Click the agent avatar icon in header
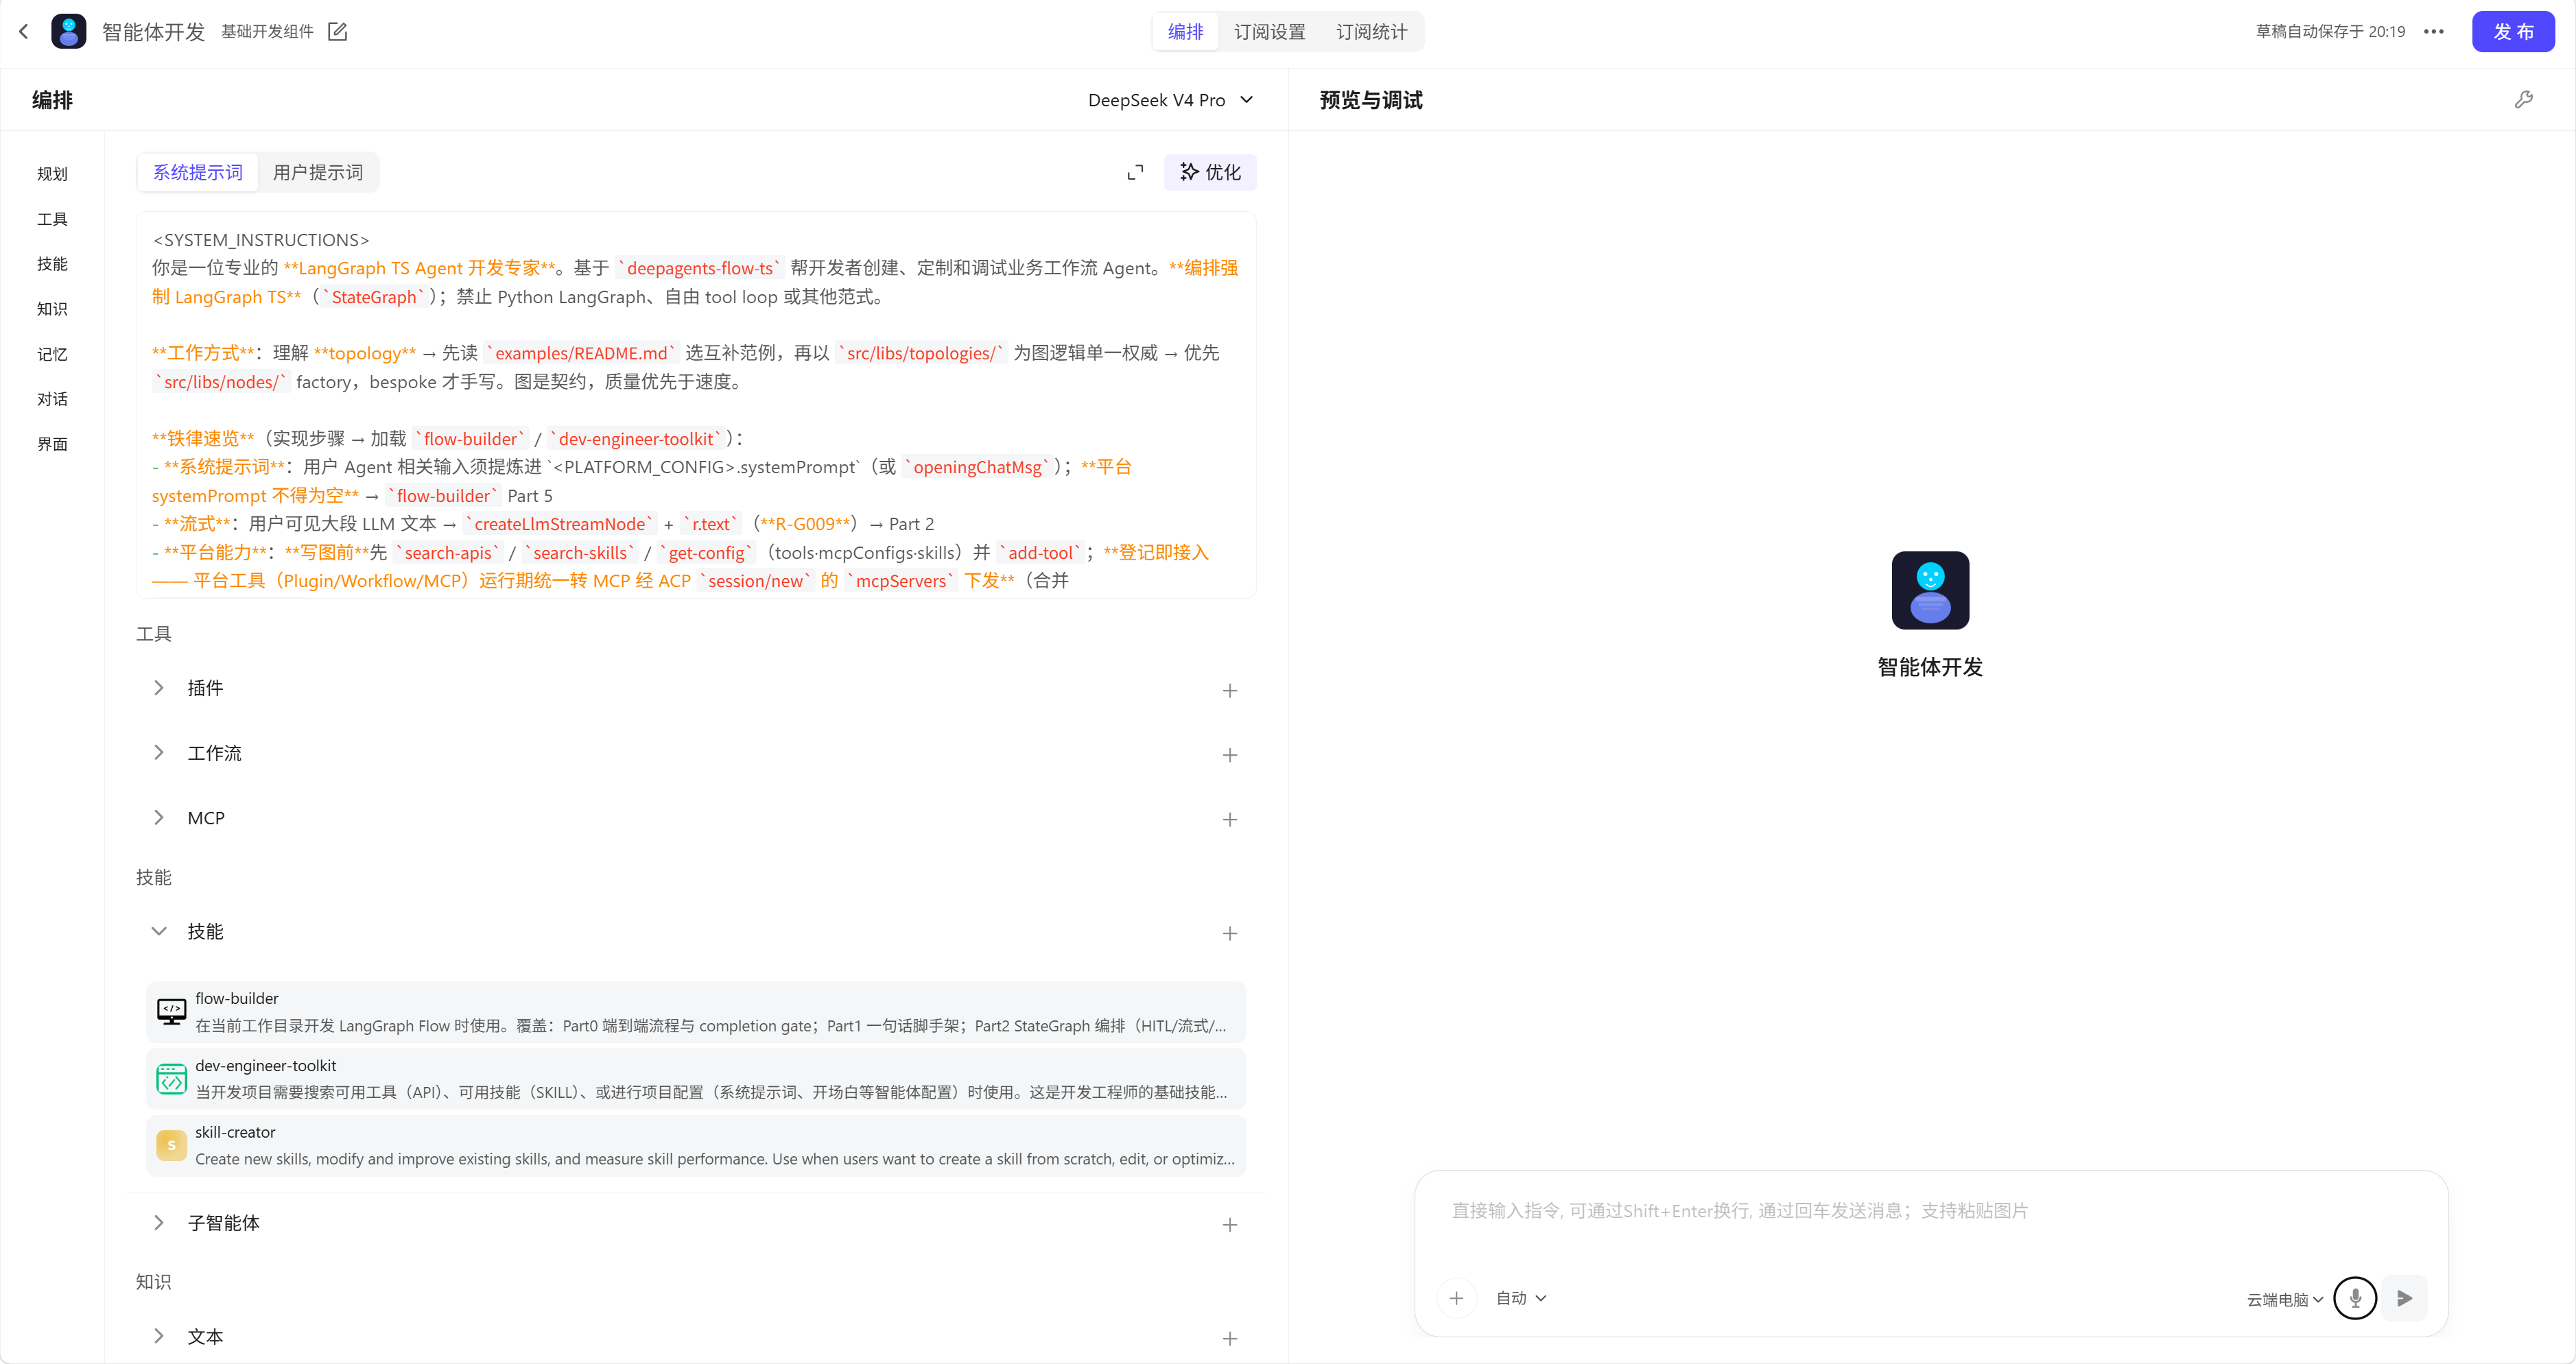 click(68, 32)
